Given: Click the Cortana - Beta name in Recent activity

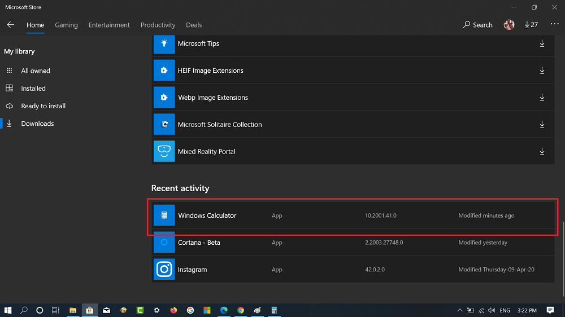Looking at the screenshot, I should coord(199,243).
